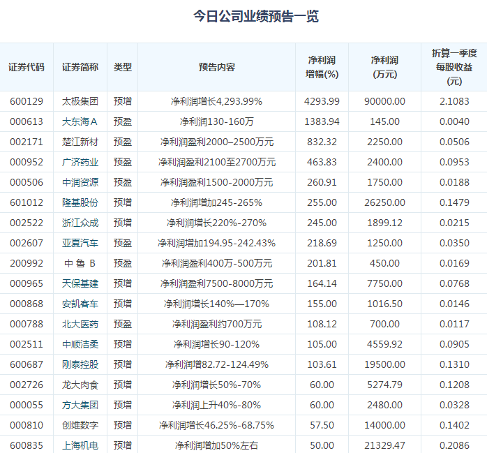Click the page title 今日公司业绩预告一览
The width and height of the screenshot is (487, 453).
click(256, 16)
